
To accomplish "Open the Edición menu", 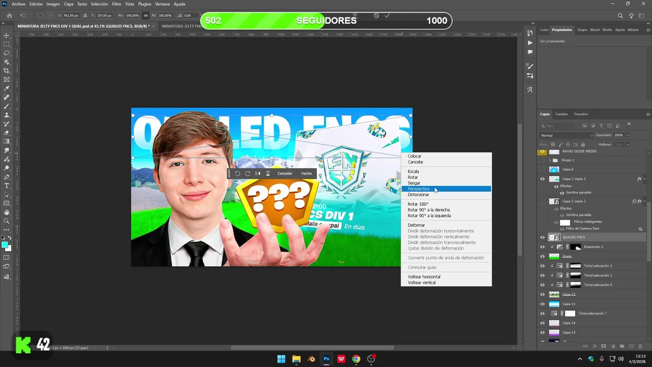I will (36, 4).
